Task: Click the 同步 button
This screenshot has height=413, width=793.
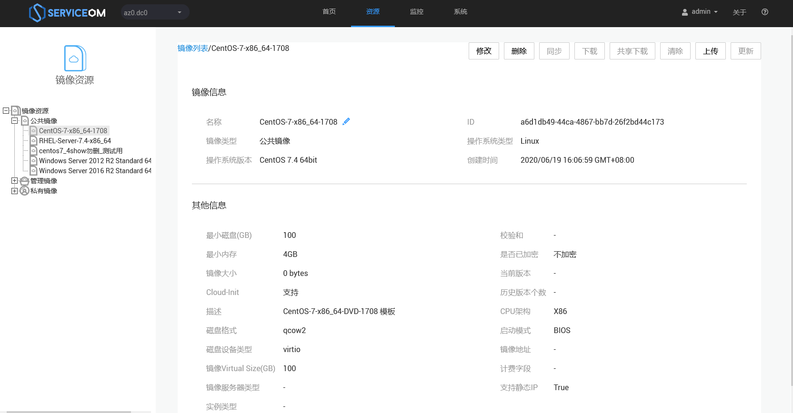Action: 554,51
